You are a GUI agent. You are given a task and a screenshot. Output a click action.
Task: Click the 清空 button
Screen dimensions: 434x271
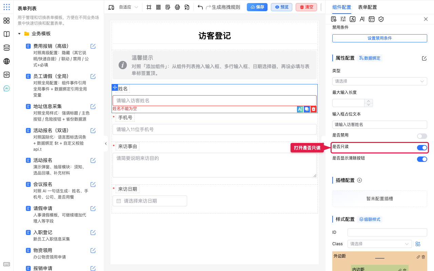coord(306,7)
